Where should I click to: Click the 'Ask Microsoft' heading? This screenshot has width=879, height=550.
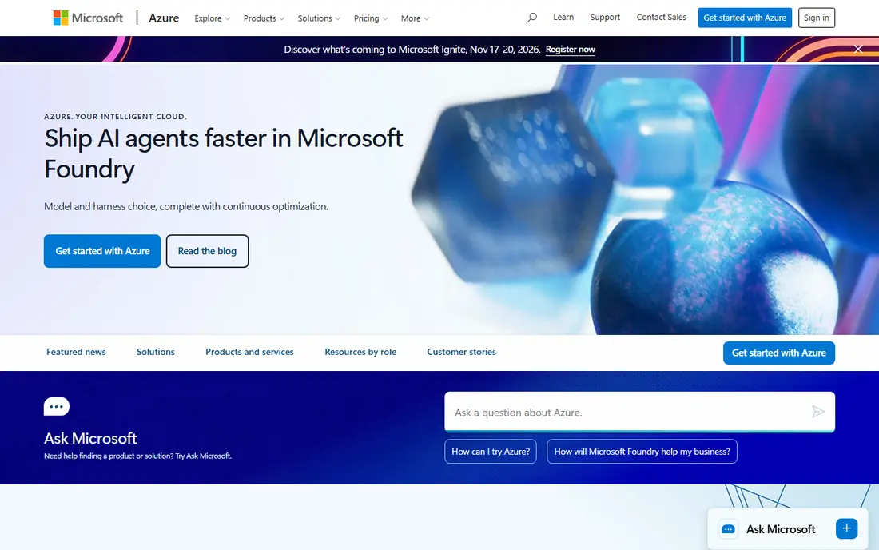(x=90, y=438)
